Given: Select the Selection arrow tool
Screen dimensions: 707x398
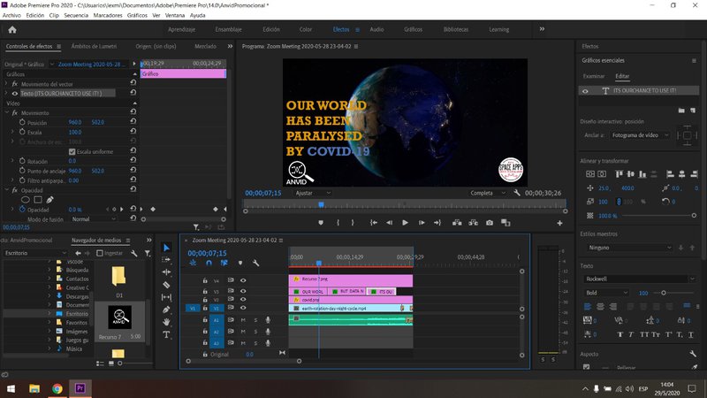Looking at the screenshot, I should click(x=166, y=248).
